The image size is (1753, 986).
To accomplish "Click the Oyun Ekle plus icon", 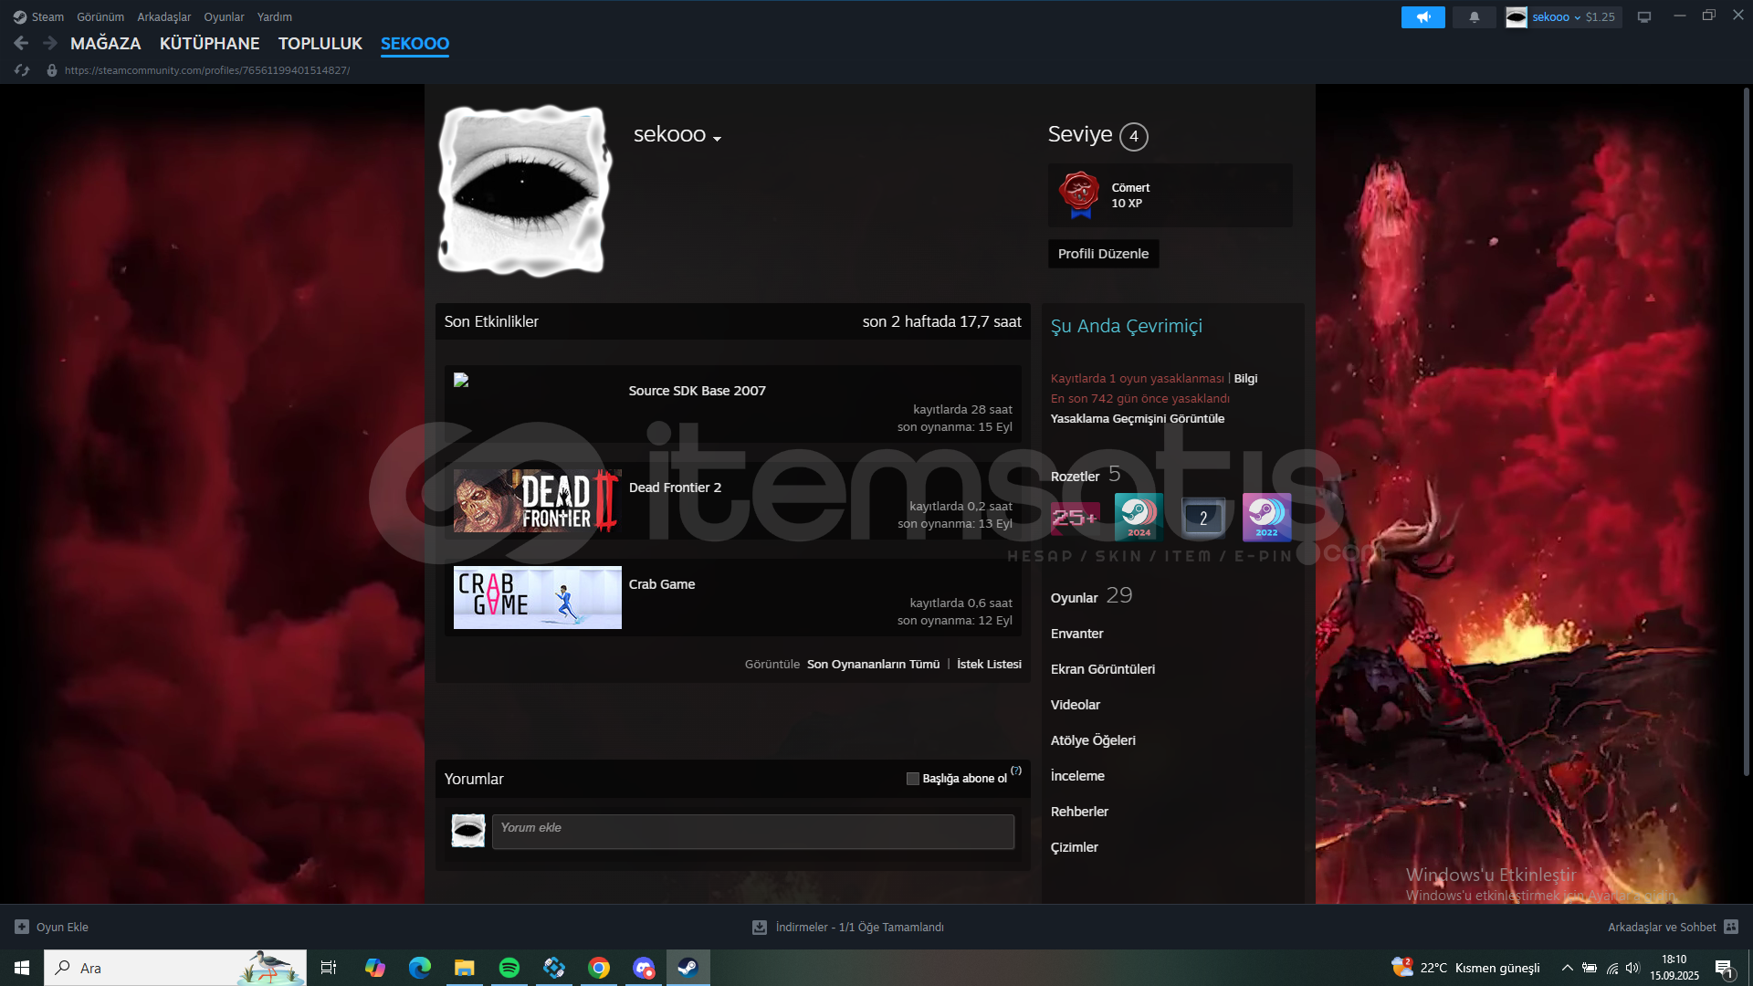I will [22, 927].
